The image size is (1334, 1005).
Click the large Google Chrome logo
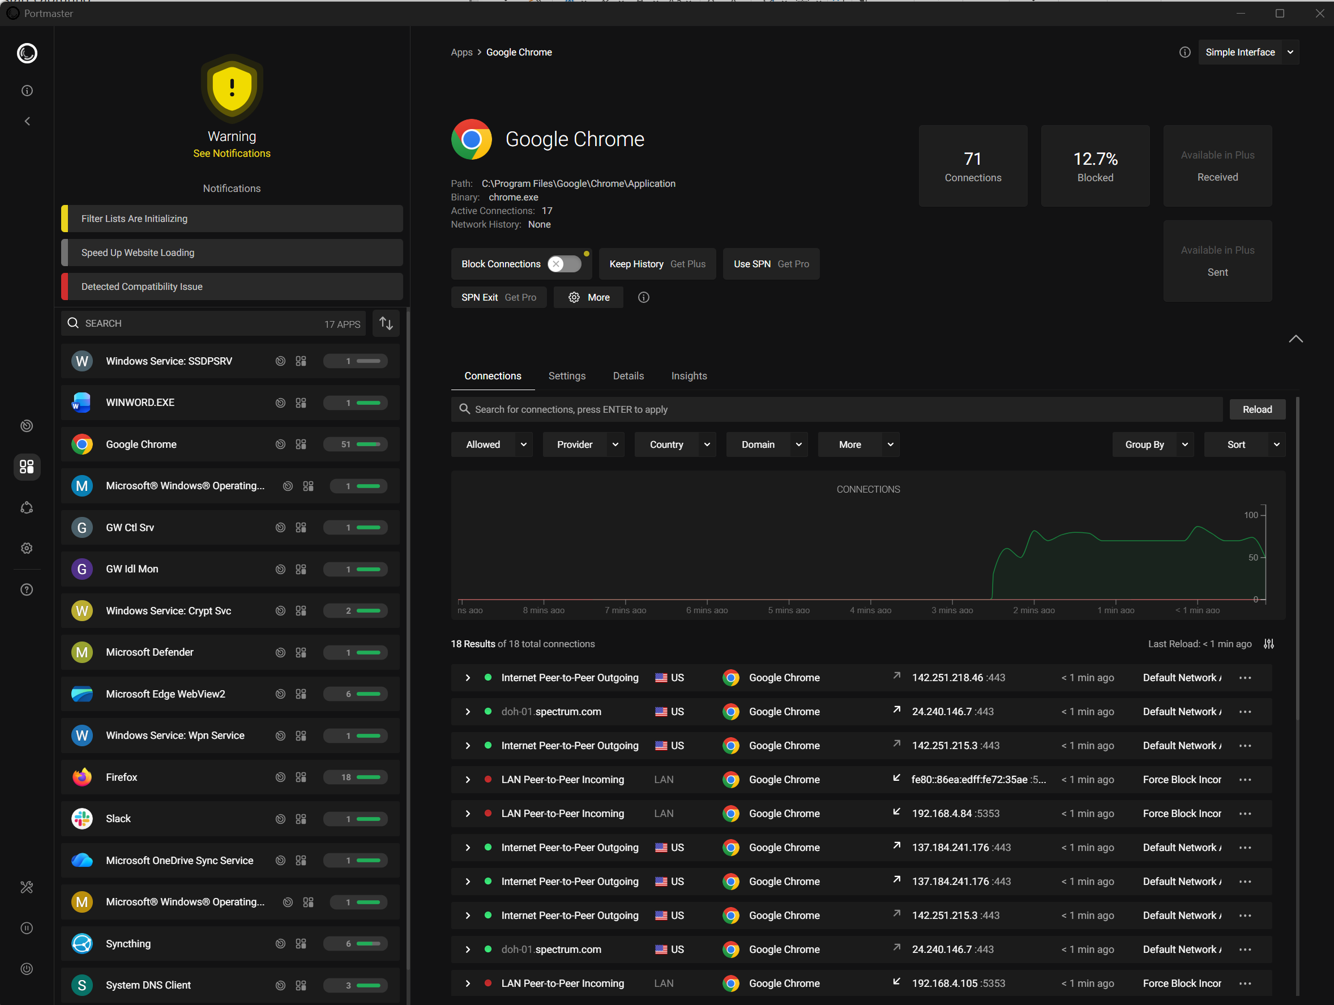[472, 139]
